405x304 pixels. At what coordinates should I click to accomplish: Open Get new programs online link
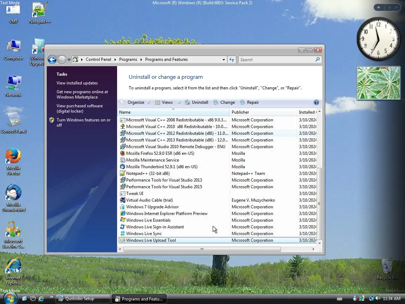pyautogui.click(x=82, y=94)
